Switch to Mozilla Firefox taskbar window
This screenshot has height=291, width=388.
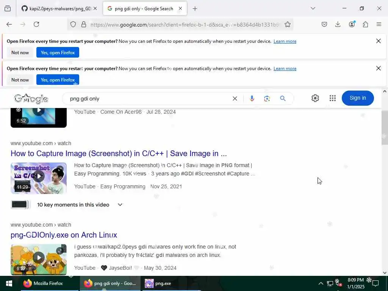50,283
